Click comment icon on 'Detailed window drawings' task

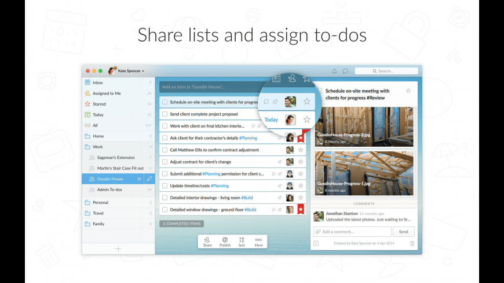coord(273,210)
